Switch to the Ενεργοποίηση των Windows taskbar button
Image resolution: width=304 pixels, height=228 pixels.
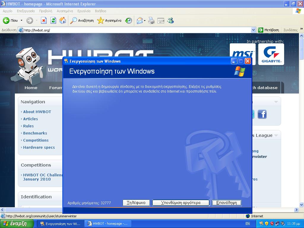coord(61,224)
